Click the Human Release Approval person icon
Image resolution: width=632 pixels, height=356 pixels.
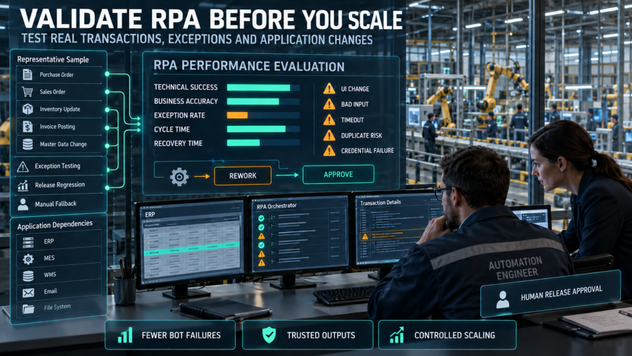tap(502, 300)
